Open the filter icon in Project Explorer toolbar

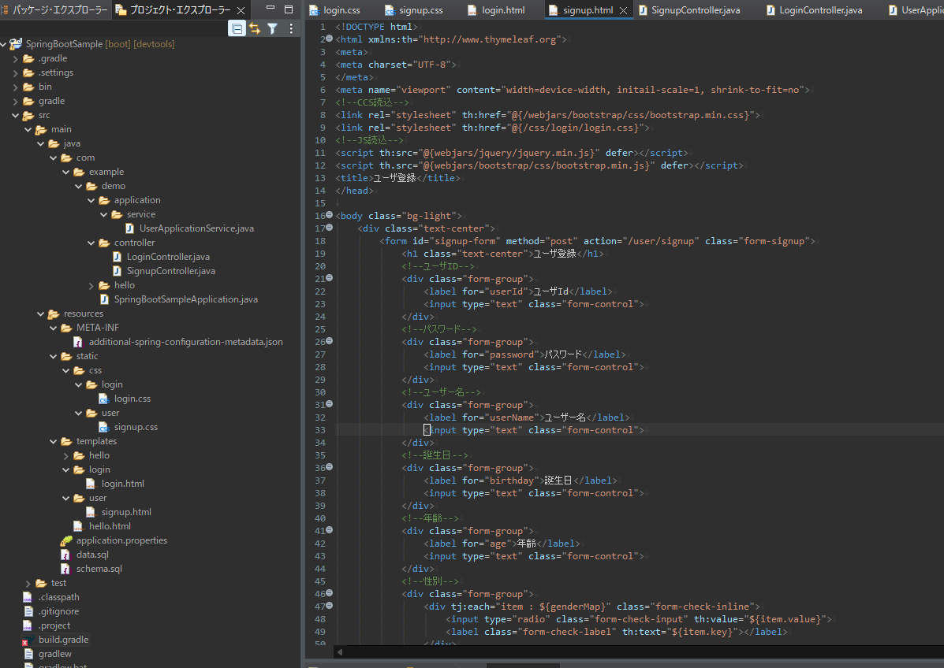[272, 28]
